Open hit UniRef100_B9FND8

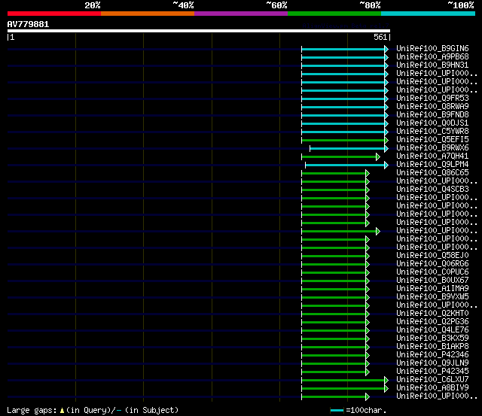click(x=432, y=114)
